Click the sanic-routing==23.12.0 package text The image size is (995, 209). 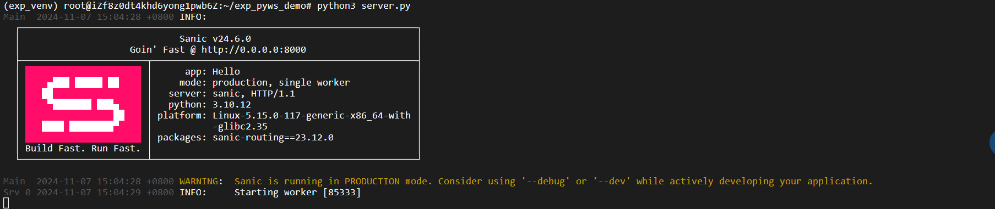point(273,137)
